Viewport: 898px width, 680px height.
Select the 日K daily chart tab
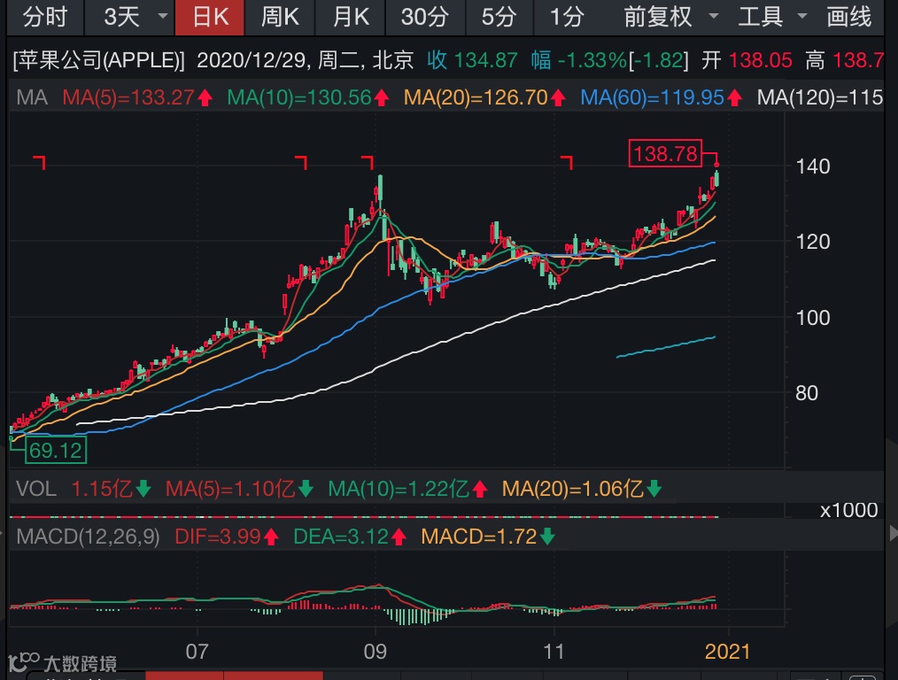pos(210,17)
